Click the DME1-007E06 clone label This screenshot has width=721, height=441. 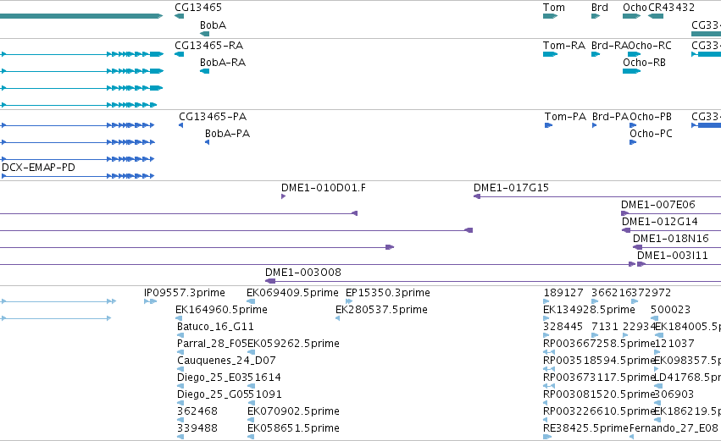658,205
